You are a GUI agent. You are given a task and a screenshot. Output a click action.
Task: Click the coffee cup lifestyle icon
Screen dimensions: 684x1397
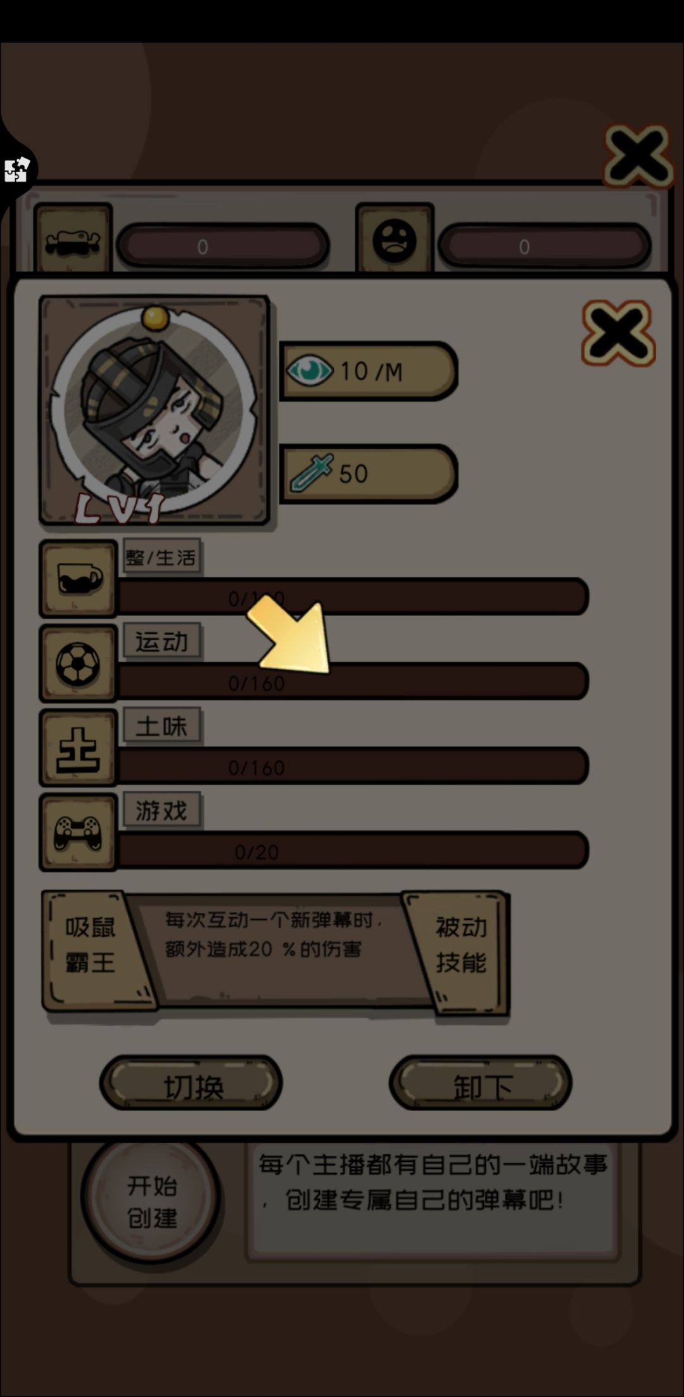point(79,579)
